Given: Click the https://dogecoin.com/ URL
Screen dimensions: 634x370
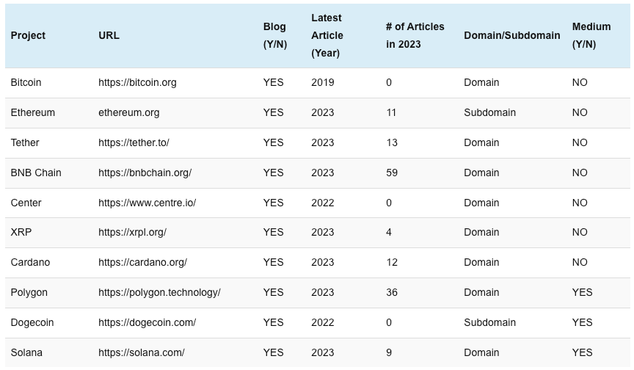Looking at the screenshot, I should (x=147, y=323).
